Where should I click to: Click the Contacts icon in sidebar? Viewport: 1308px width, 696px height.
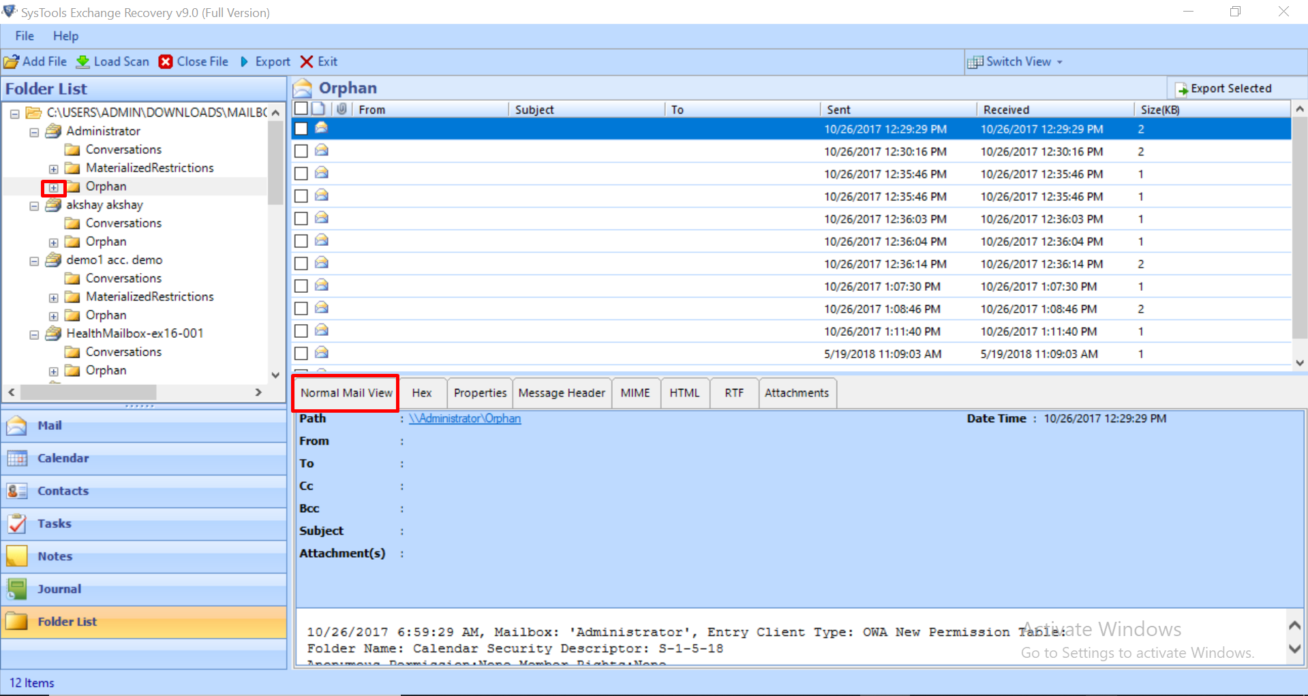coord(17,491)
